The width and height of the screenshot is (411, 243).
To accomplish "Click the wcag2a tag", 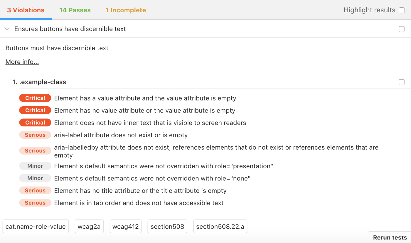I will pyautogui.click(x=89, y=227).
